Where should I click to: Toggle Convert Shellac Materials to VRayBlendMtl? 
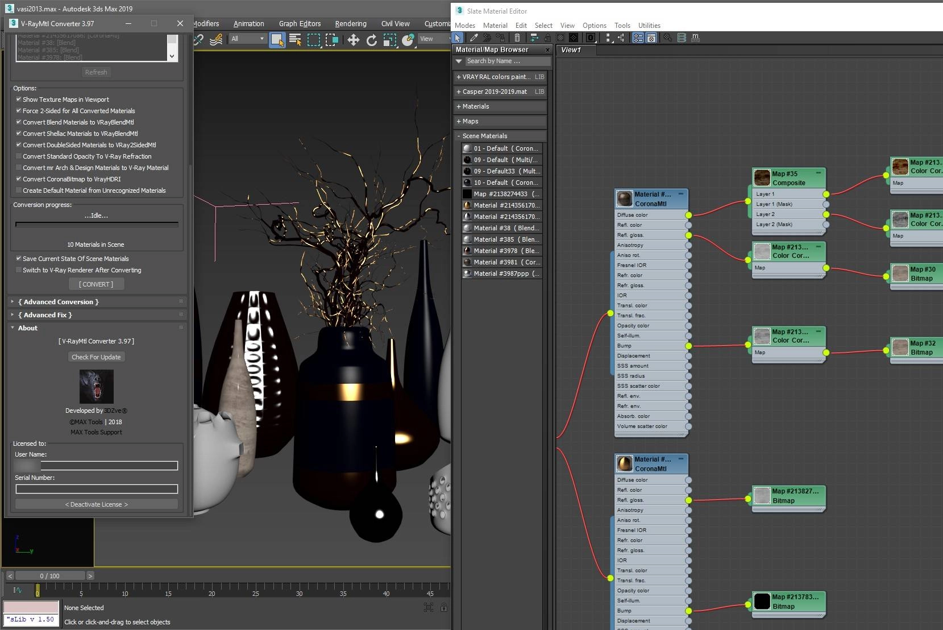click(x=19, y=133)
